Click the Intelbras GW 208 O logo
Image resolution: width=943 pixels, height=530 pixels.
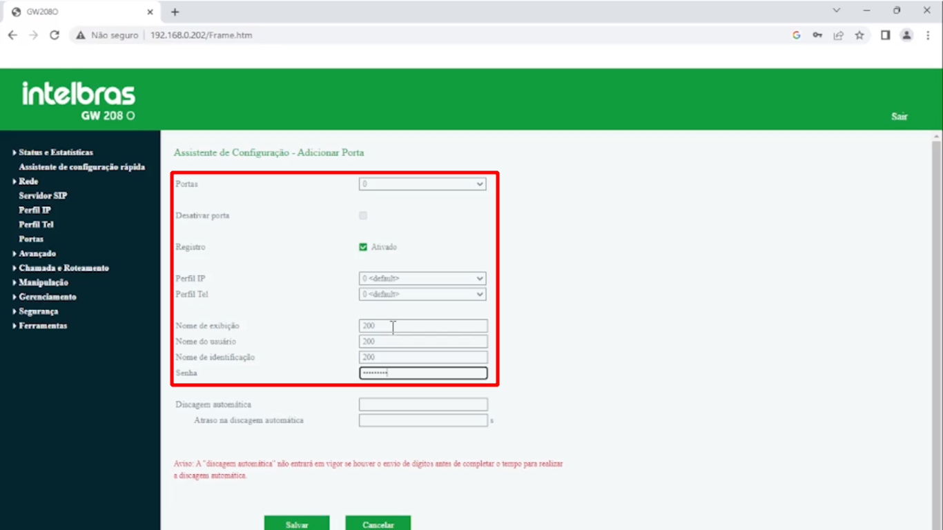tap(79, 101)
